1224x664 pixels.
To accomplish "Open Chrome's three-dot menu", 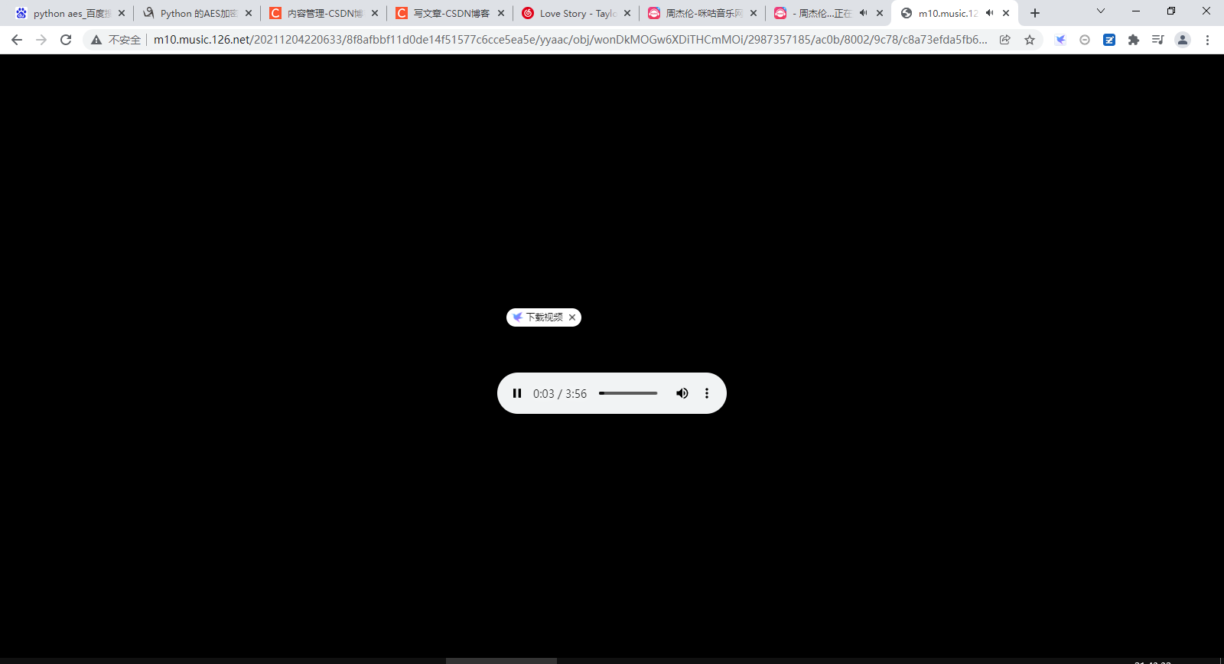I will pos(1207,40).
